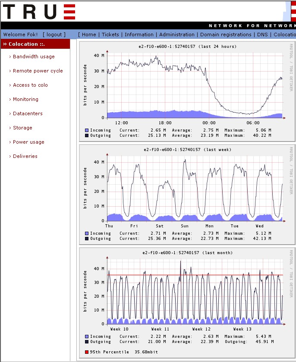
Task: Open the Colocation top menu item
Action: point(285,35)
